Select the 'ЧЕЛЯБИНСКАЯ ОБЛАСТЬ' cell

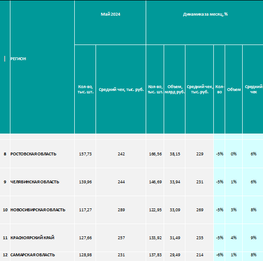click(x=42, y=182)
